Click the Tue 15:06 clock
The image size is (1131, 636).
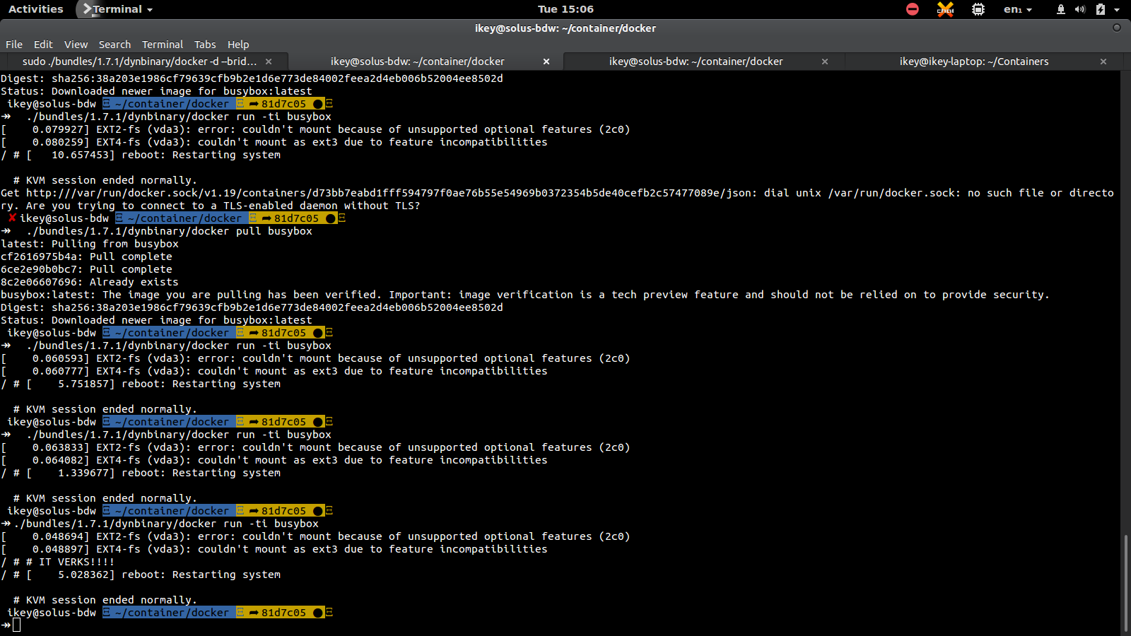(x=565, y=9)
